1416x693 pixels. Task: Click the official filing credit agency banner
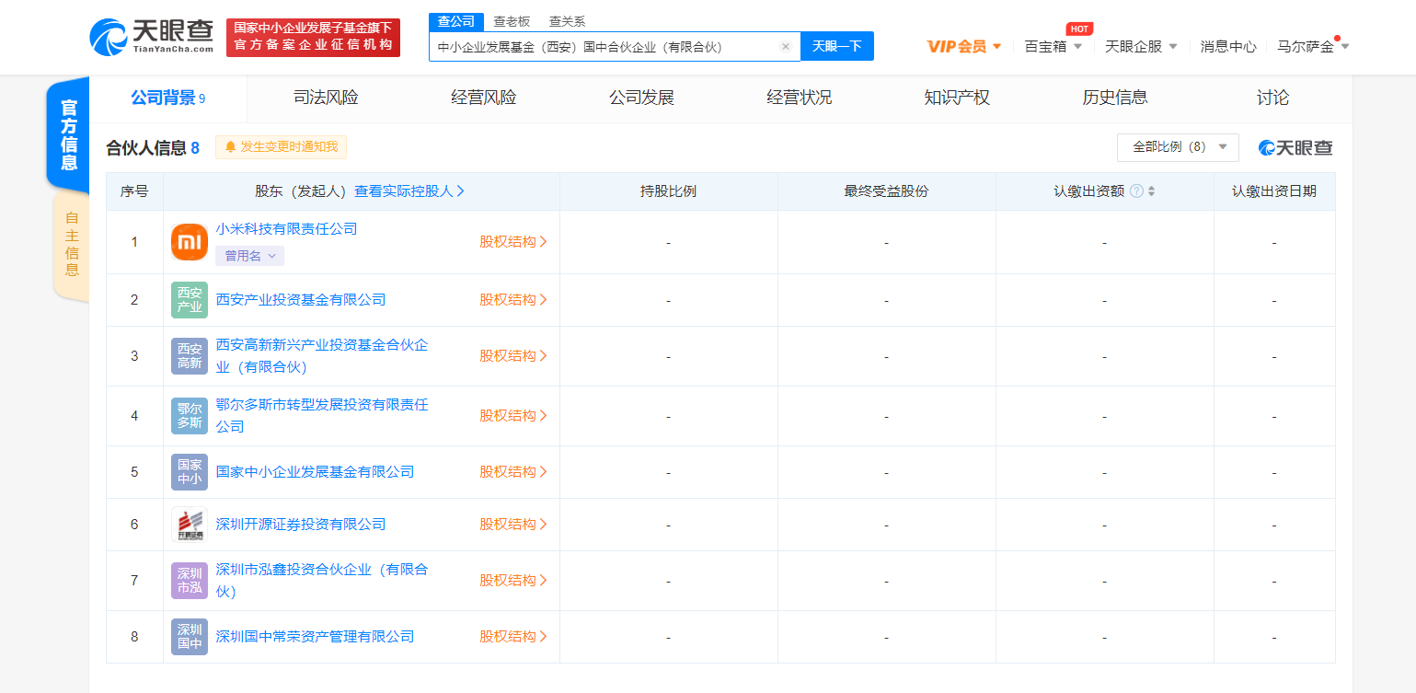click(313, 38)
